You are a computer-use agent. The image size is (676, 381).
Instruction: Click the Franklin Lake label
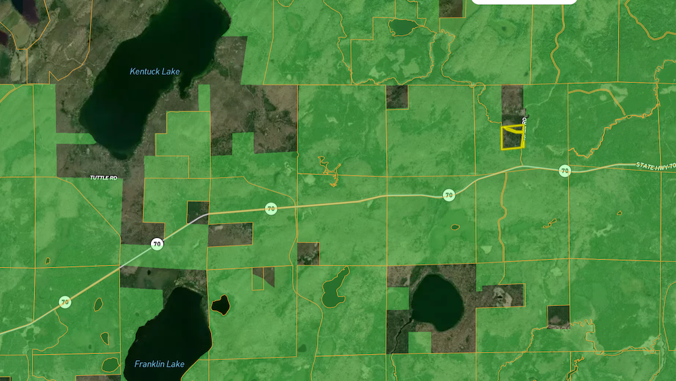tap(159, 364)
